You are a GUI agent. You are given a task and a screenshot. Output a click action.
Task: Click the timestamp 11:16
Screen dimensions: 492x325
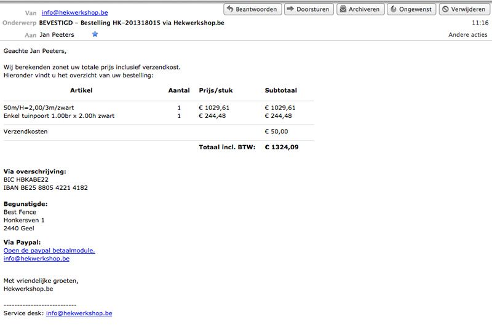(x=480, y=23)
